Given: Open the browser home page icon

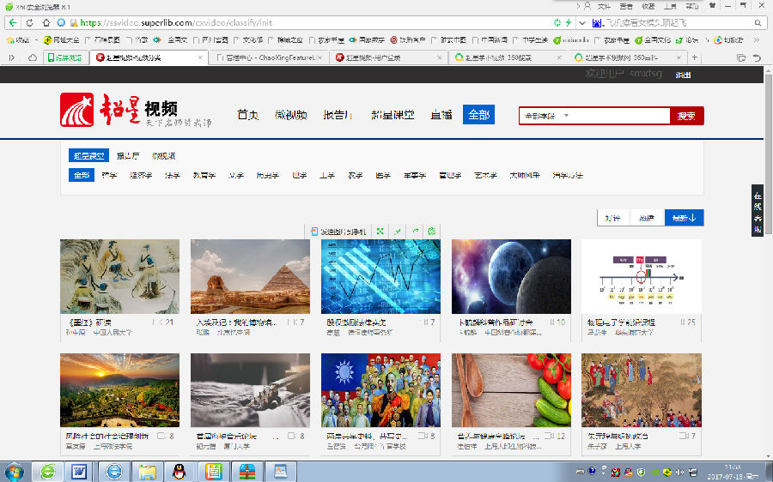Looking at the screenshot, I should pyautogui.click(x=46, y=22).
